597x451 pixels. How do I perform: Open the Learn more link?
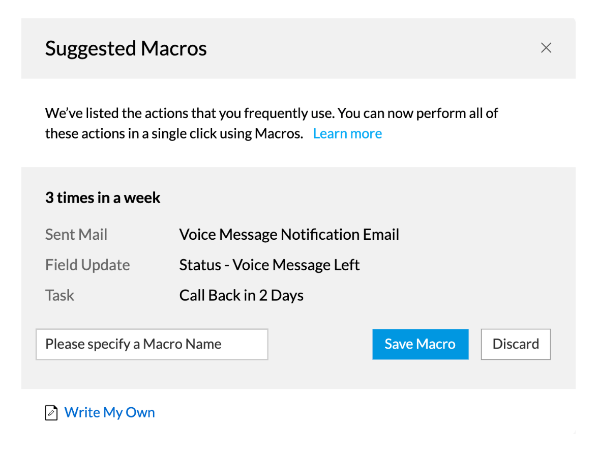[x=347, y=134]
